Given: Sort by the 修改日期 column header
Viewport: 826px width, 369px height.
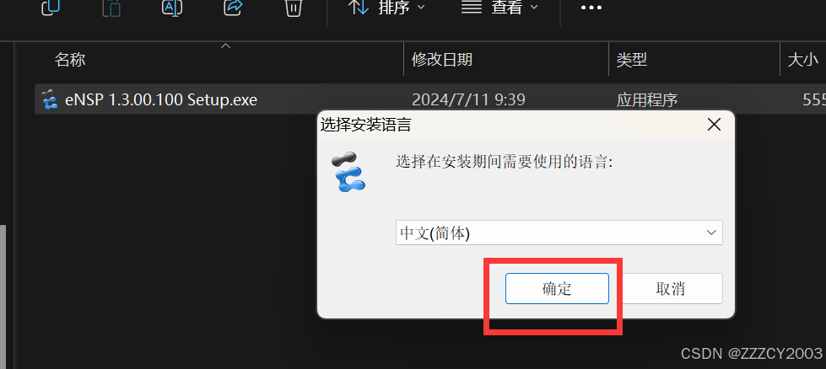Looking at the screenshot, I should tap(441, 60).
